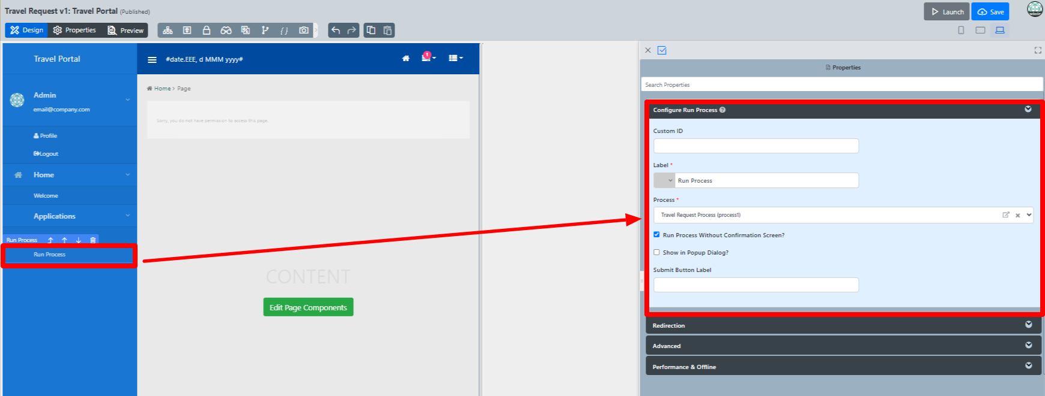Open the Process selection dropdown
The height and width of the screenshot is (396, 1045).
point(1029,214)
